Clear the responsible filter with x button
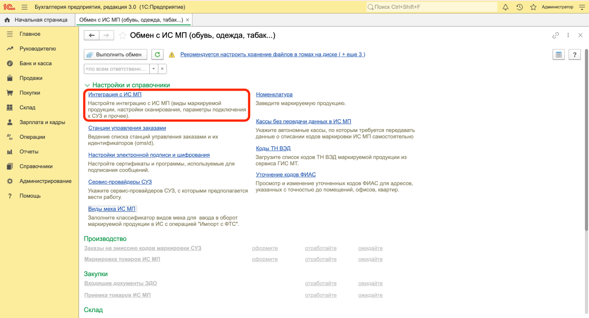The image size is (589, 318). tap(162, 69)
